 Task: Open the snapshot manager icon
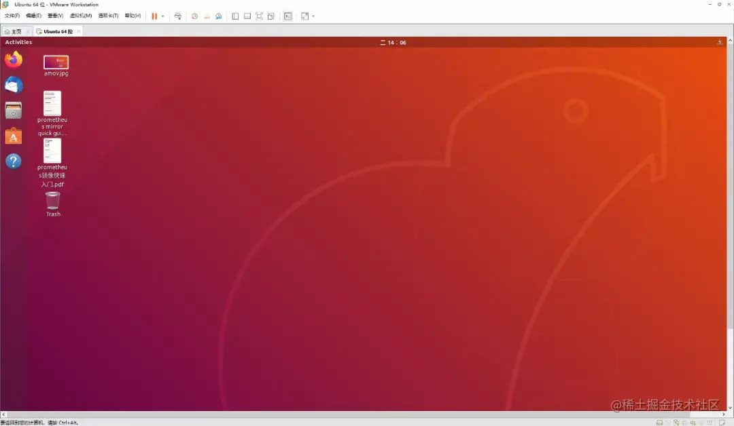tap(219, 16)
